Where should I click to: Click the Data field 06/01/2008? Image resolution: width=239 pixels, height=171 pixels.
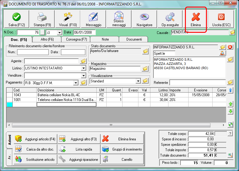(85, 32)
